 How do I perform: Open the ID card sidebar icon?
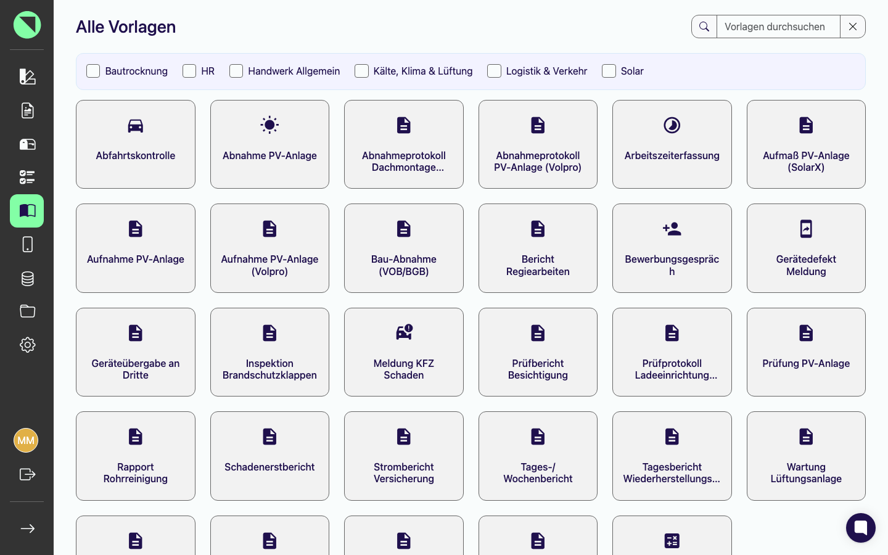tap(27, 144)
